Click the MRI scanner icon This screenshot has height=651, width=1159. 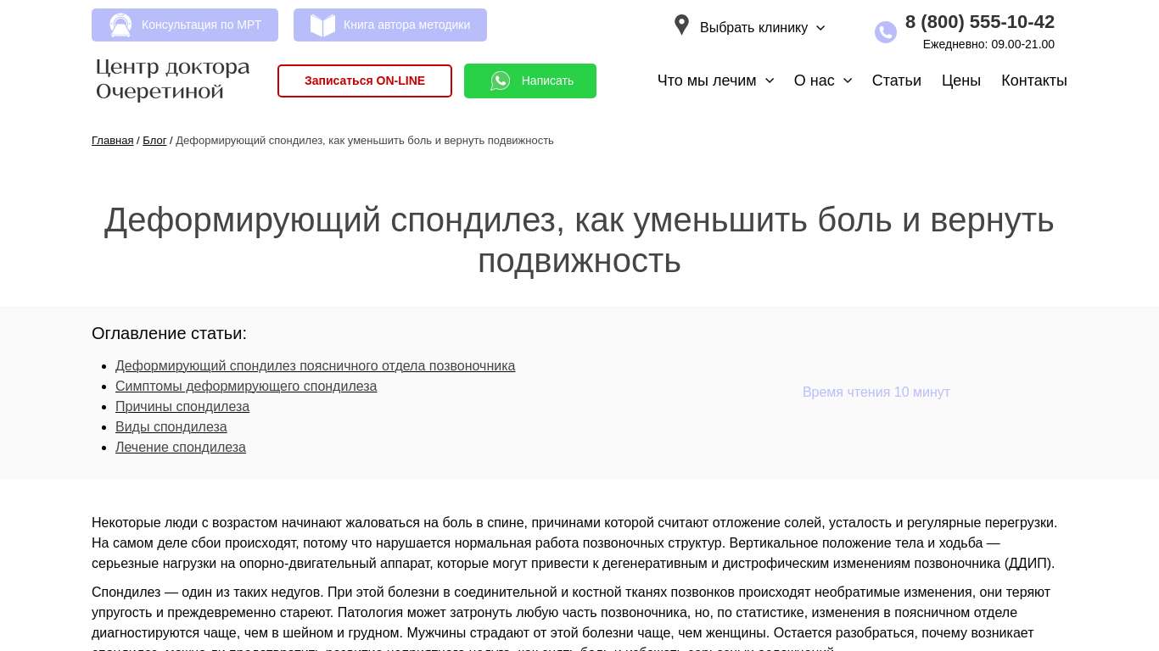120,25
